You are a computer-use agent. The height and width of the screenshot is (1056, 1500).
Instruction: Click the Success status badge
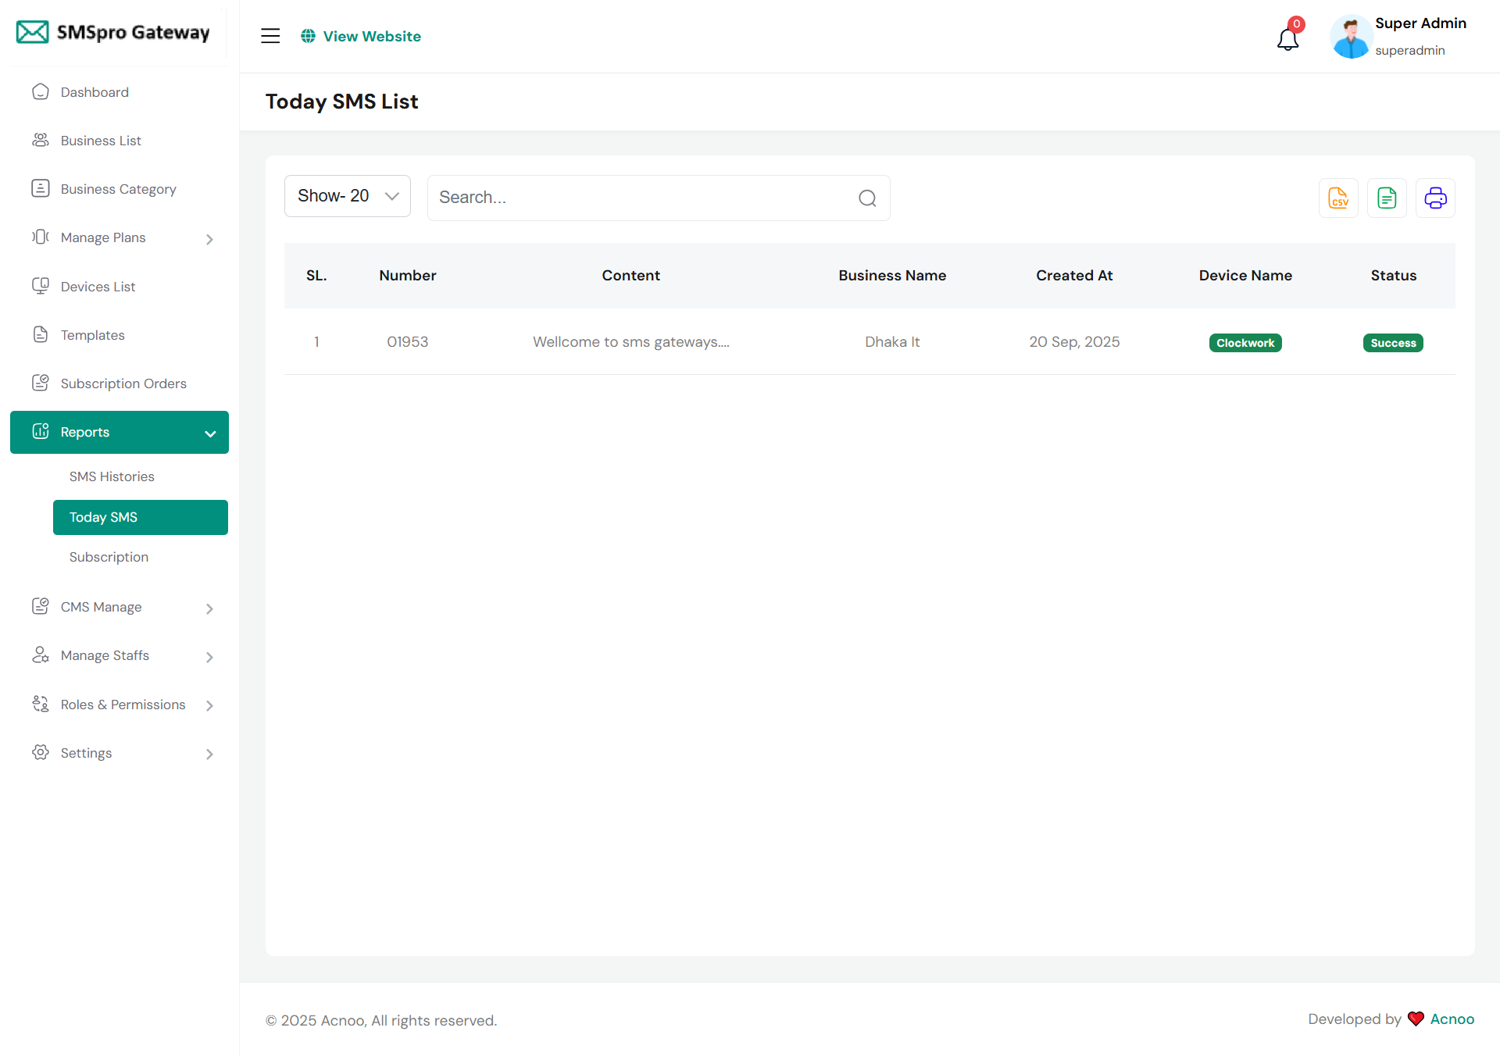tap(1393, 343)
